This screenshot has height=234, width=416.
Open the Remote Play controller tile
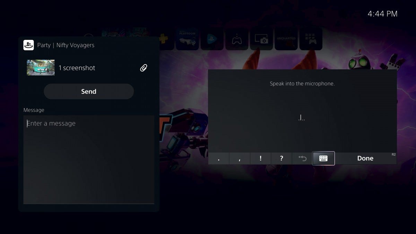(x=237, y=39)
